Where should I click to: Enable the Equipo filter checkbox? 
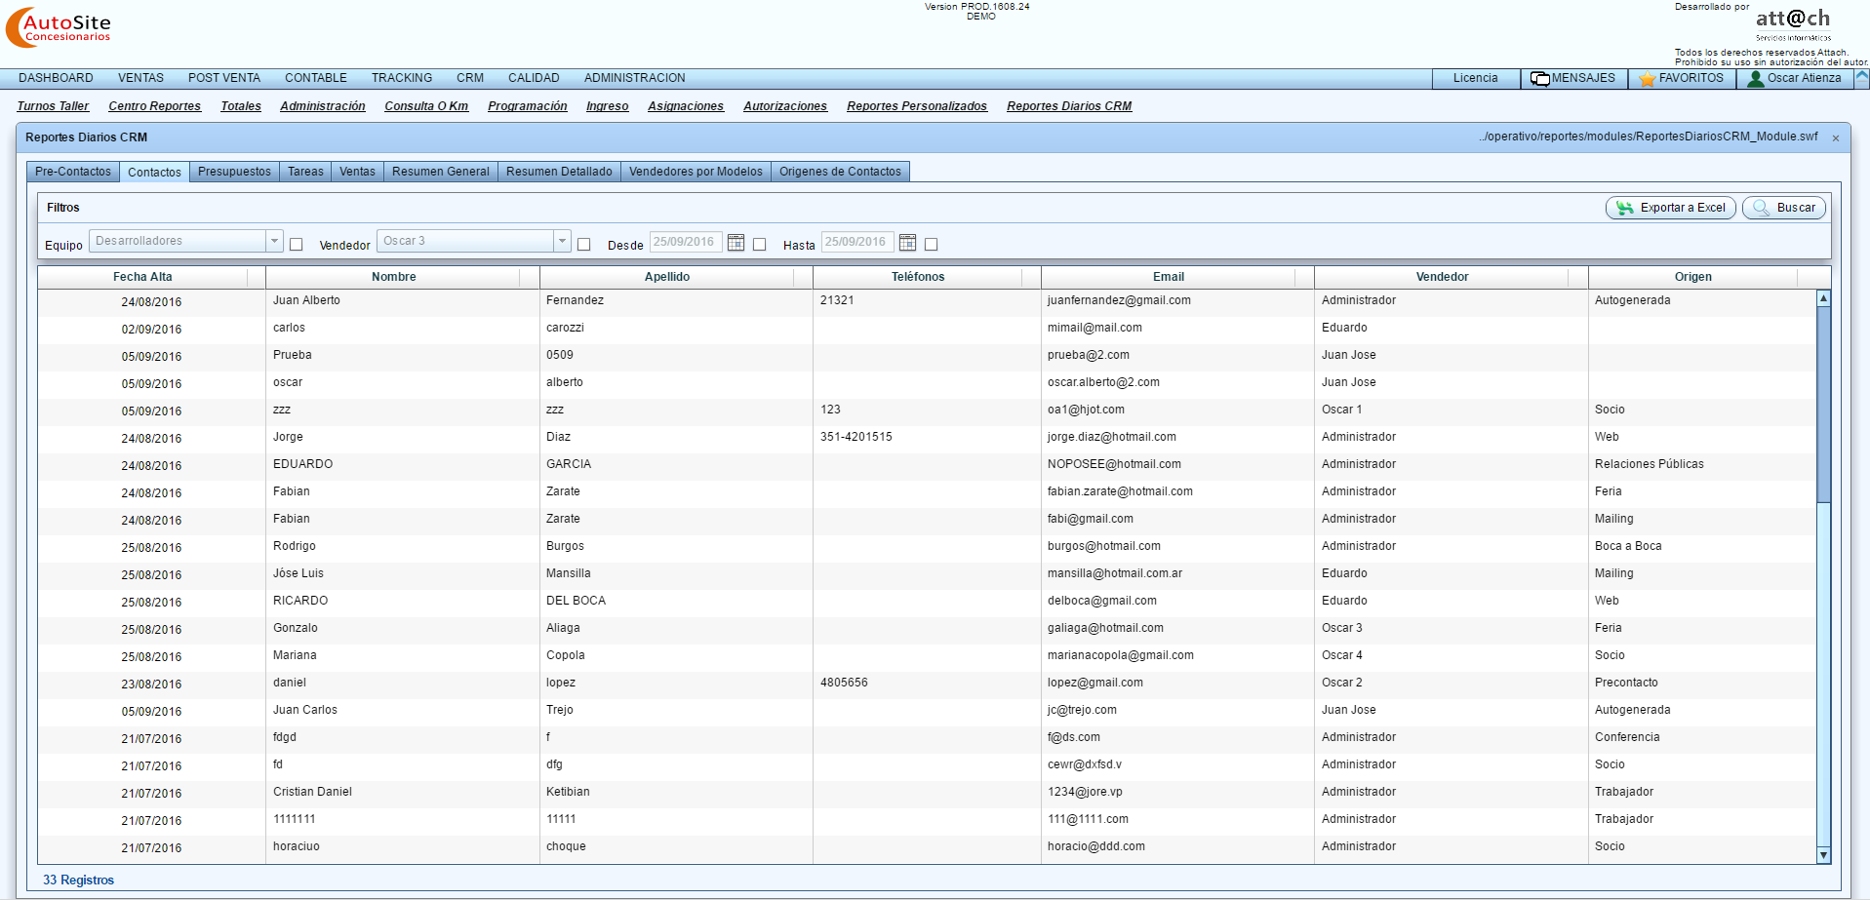point(297,245)
